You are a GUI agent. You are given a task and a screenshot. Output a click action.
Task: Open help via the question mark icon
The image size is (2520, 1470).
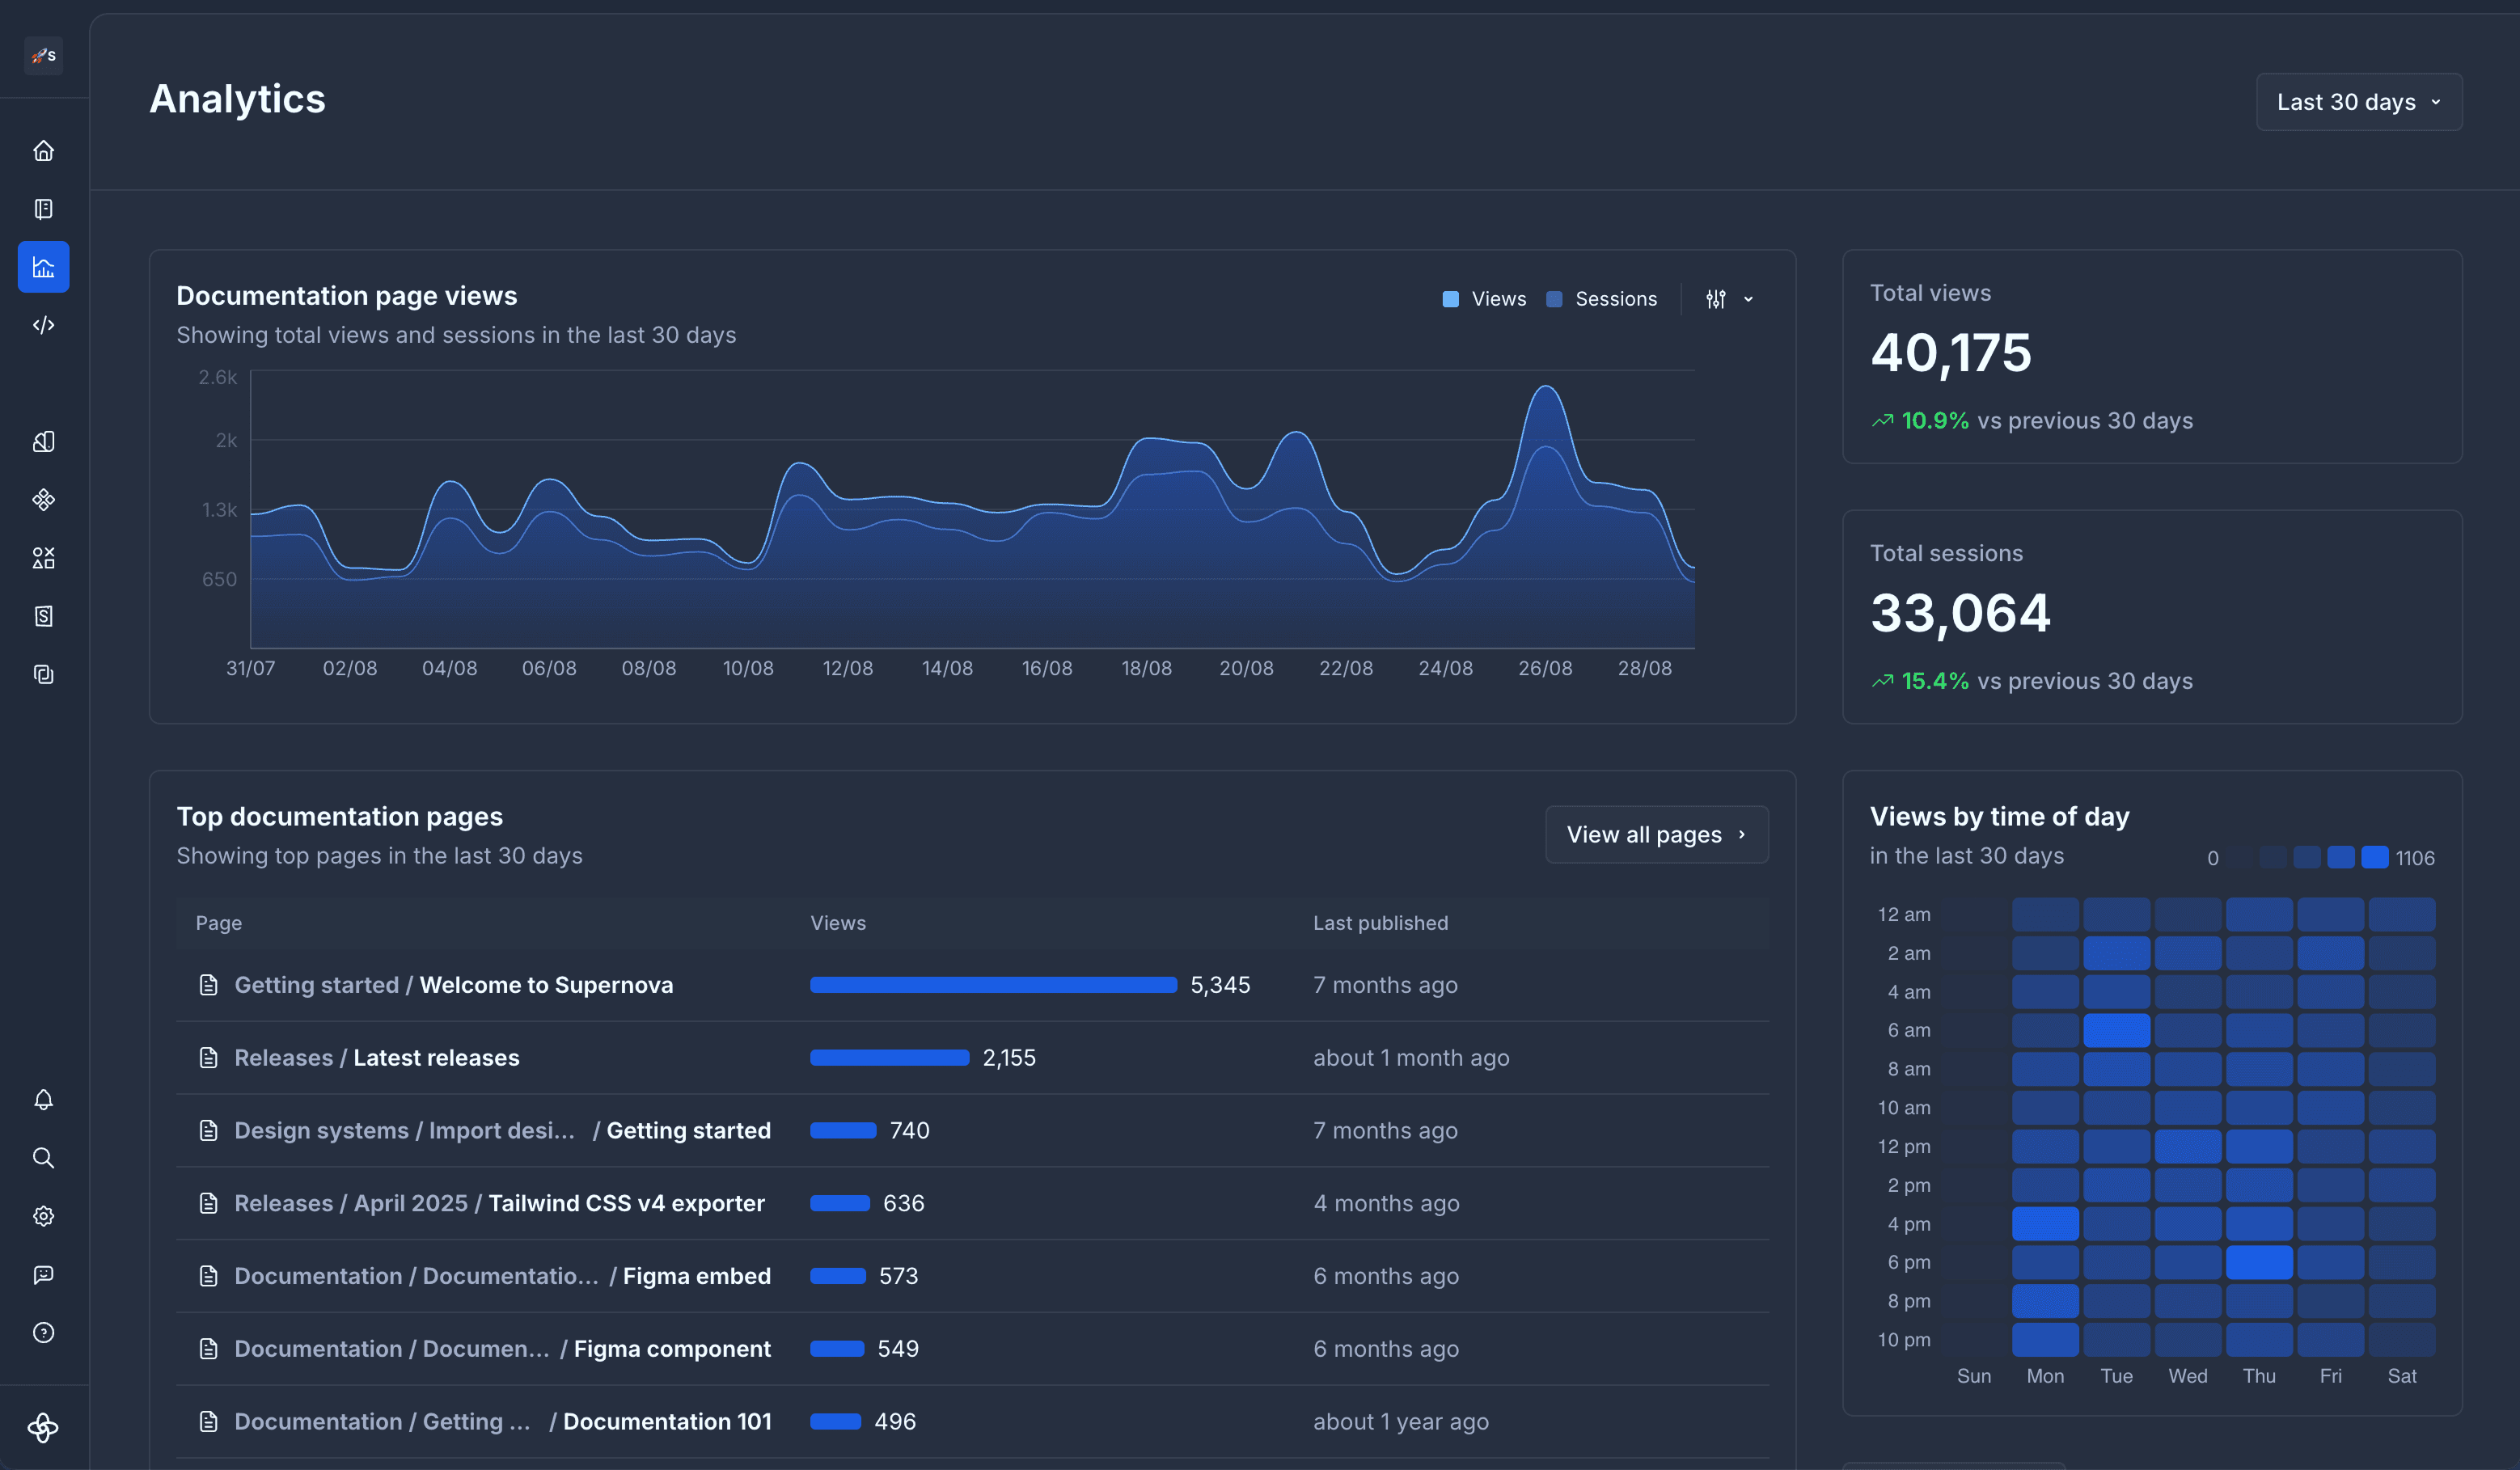click(x=44, y=1331)
